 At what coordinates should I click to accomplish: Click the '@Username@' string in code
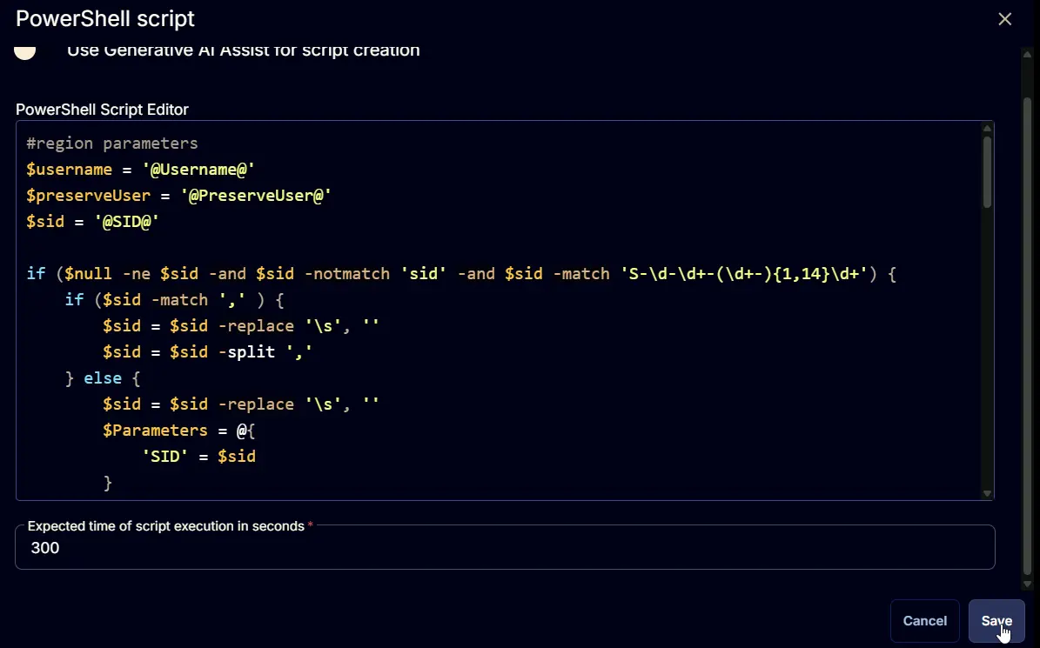(198, 170)
